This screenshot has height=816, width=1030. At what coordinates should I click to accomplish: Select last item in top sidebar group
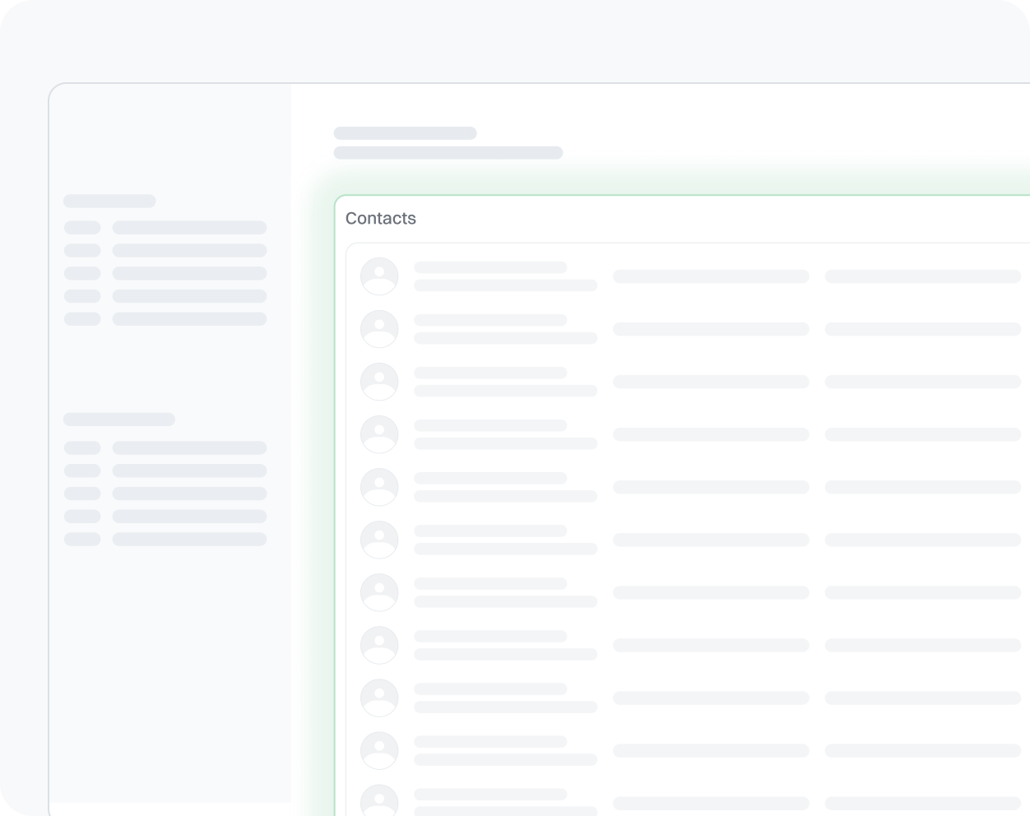[189, 318]
